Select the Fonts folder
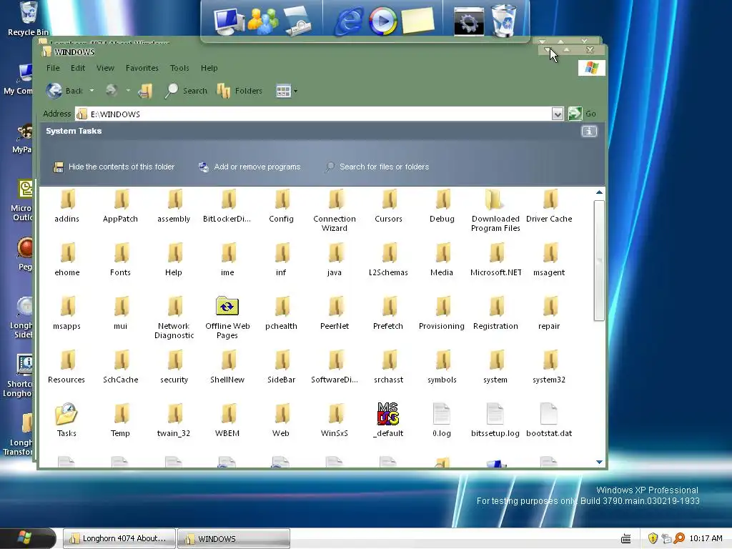Screen dimensions: 732x549 pos(120,259)
